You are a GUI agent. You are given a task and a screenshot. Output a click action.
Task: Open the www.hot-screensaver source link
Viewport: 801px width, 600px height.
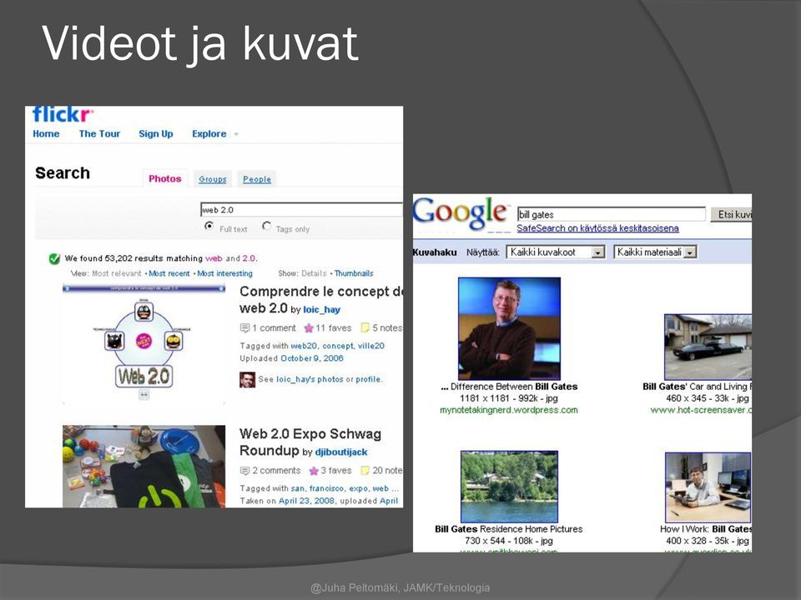[x=702, y=410]
